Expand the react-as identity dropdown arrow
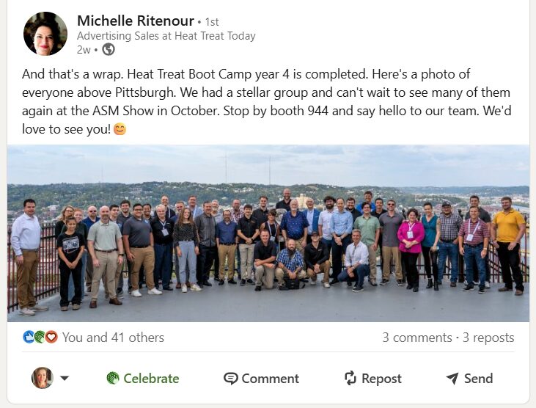 (65, 379)
